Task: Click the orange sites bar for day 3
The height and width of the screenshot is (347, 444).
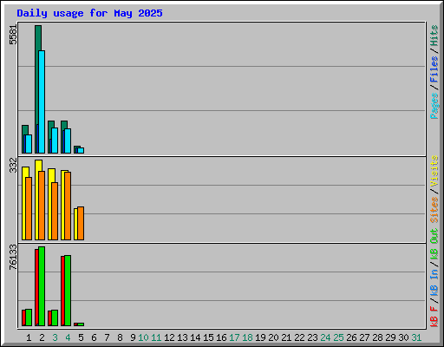Action: pyautogui.click(x=55, y=211)
